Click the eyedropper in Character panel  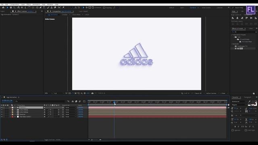[250, 101]
